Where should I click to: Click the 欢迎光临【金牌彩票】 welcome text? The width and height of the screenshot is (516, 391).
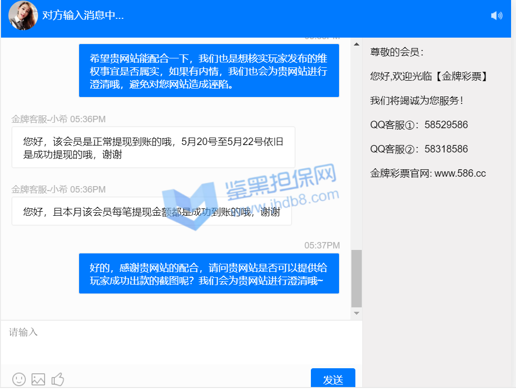click(x=429, y=76)
